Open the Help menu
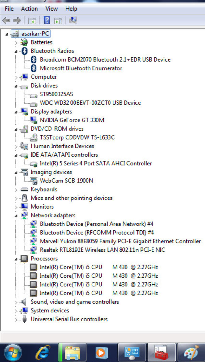 click(x=71, y=9)
